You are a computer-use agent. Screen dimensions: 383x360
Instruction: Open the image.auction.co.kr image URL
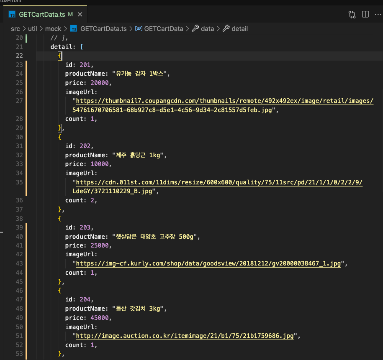coord(185,336)
